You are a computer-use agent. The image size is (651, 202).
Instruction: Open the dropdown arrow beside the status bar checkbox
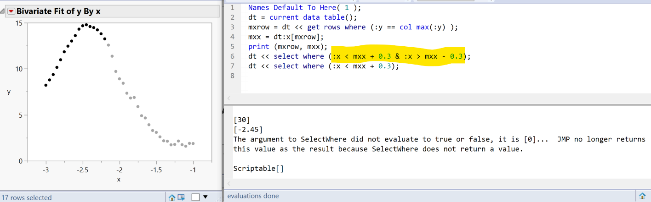[x=205, y=197]
